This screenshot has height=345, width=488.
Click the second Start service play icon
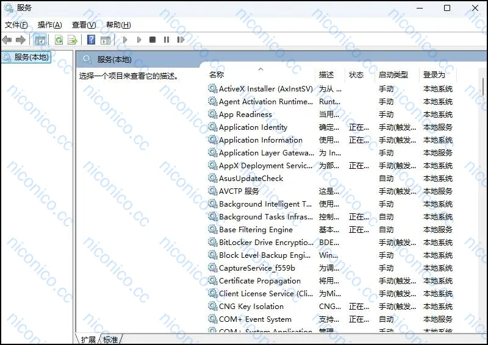(139, 40)
